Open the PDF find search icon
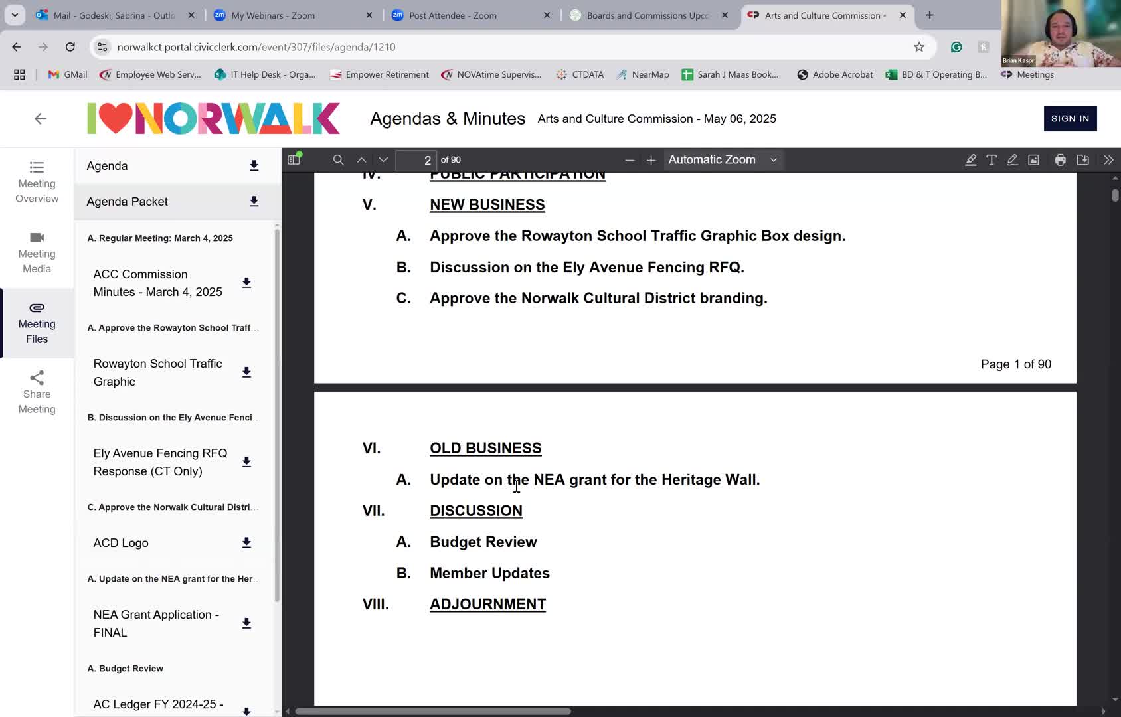This screenshot has height=717, width=1121. pos(338,160)
